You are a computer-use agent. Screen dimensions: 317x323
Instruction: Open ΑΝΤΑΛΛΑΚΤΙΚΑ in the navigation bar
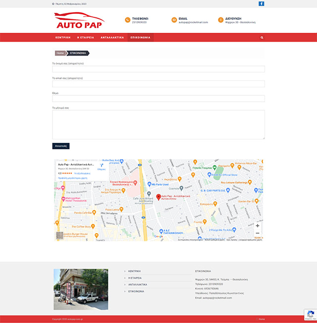click(112, 38)
